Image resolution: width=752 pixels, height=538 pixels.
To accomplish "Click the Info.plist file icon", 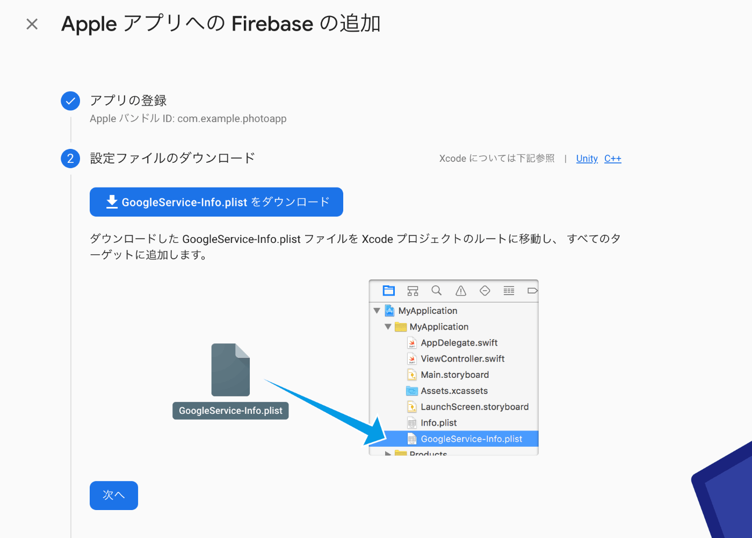I will click(412, 424).
